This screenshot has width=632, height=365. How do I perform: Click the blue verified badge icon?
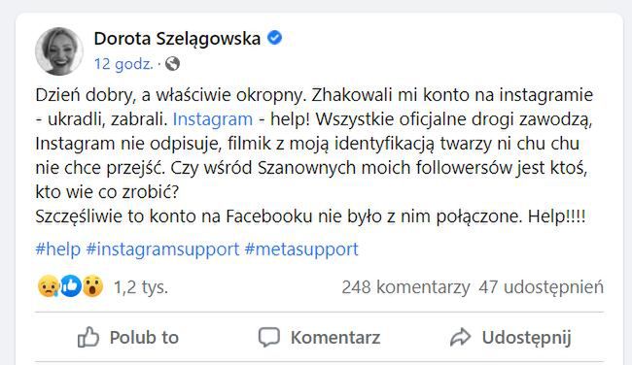[275, 38]
